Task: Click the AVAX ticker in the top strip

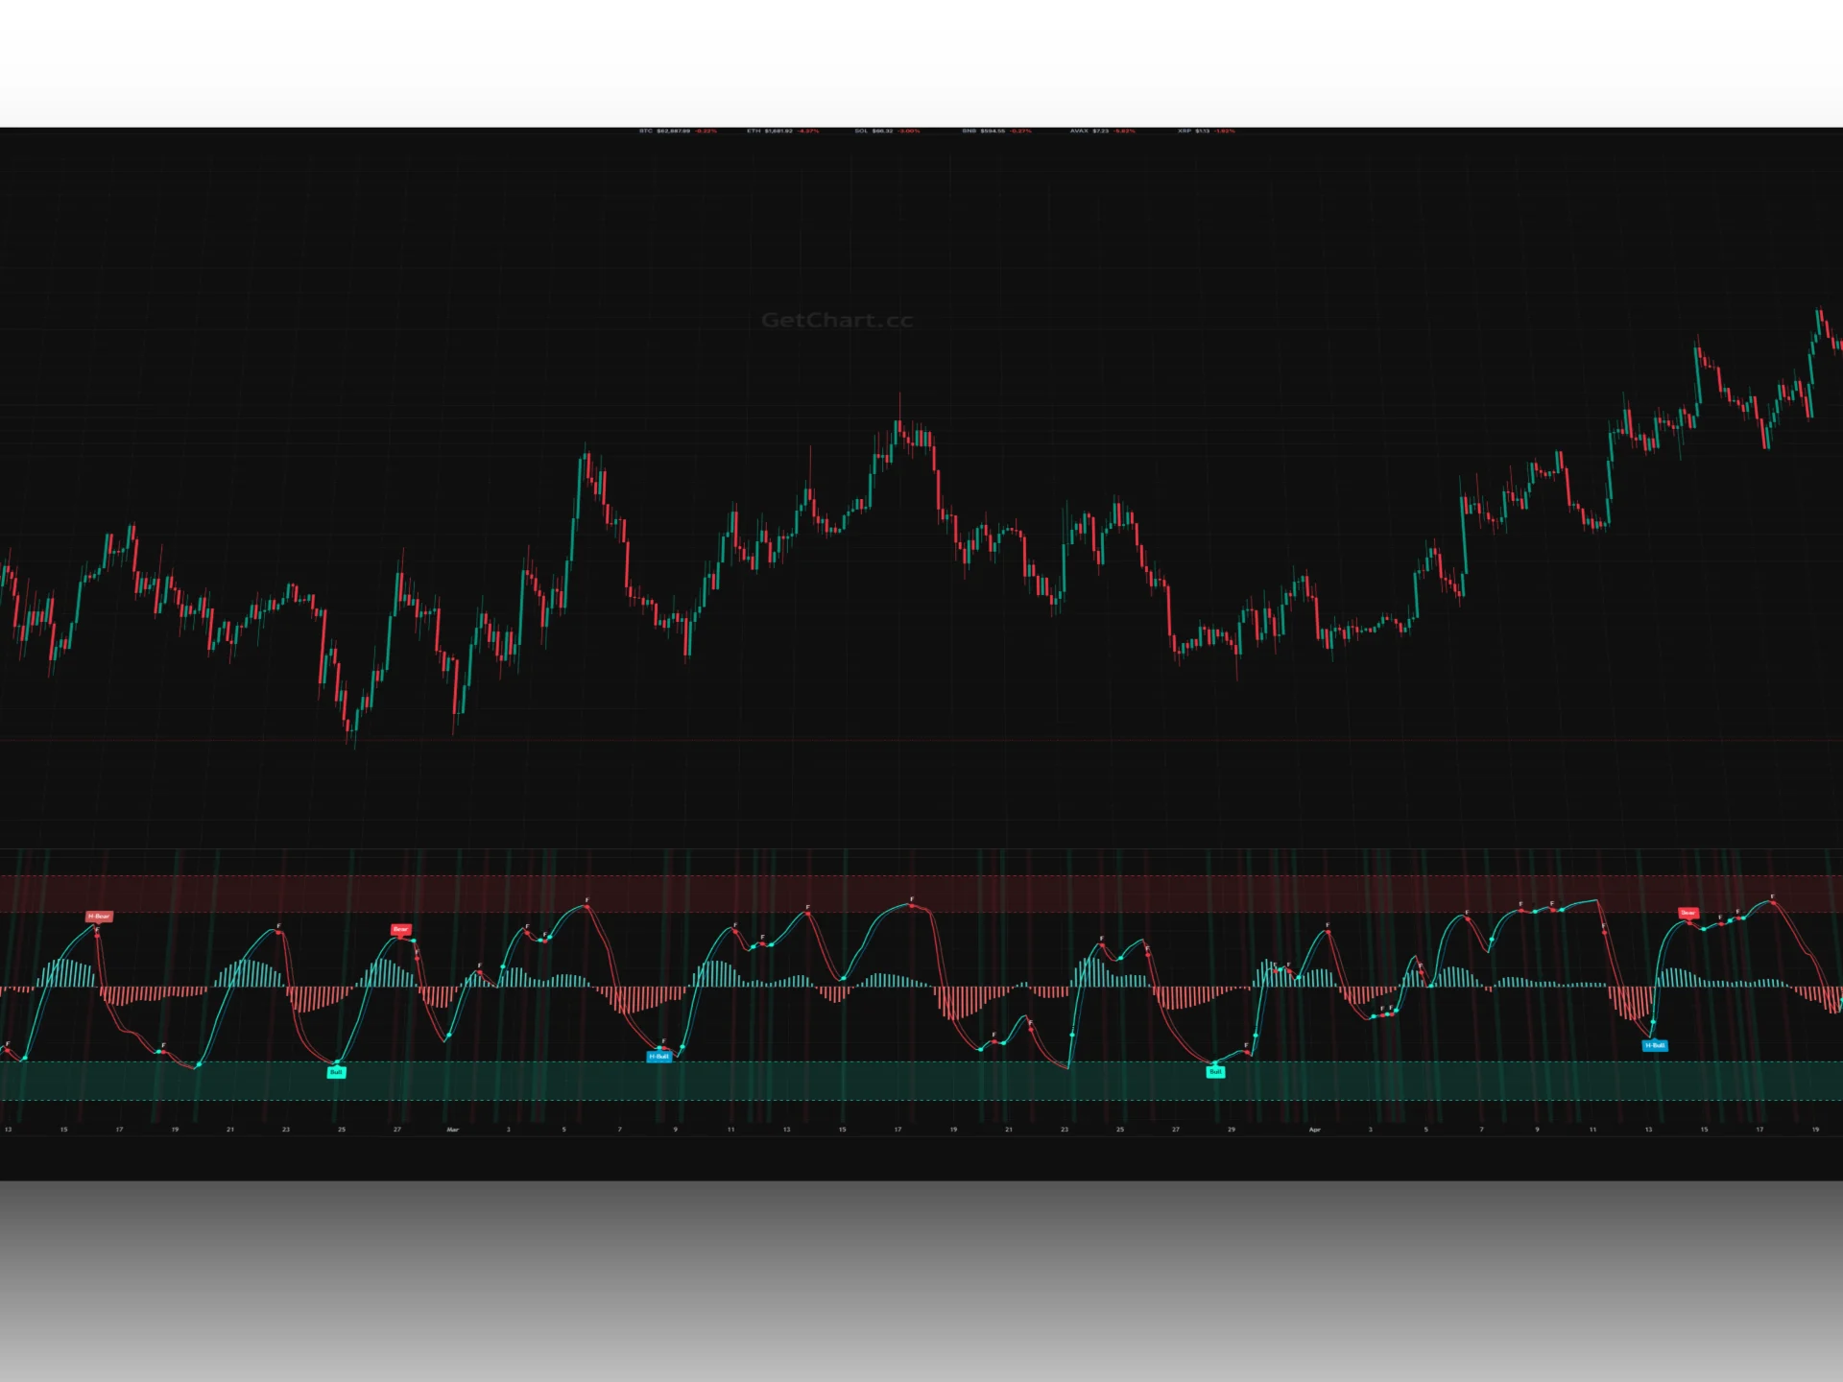Action: coord(1102,131)
